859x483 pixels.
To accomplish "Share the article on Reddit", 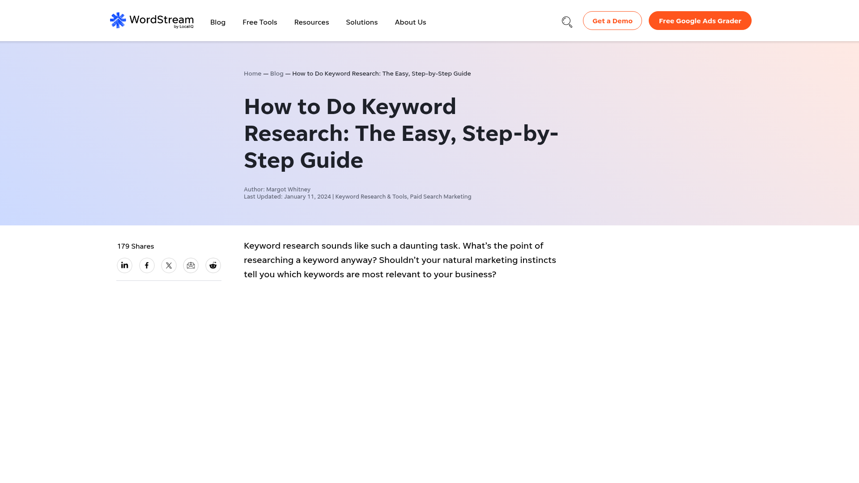I will (213, 266).
